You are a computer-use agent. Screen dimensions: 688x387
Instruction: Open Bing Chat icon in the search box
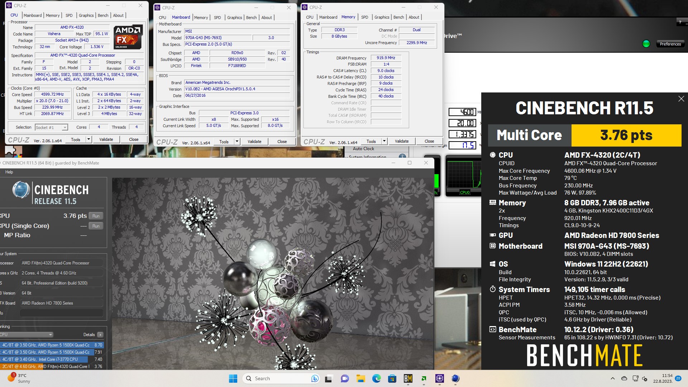click(x=315, y=378)
